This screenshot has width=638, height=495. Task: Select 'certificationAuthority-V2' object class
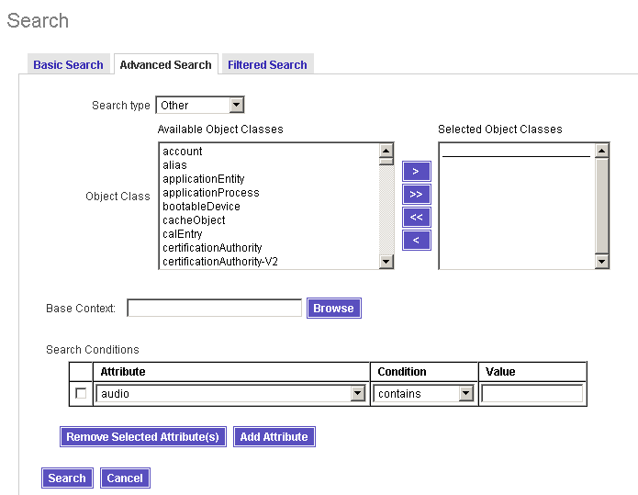click(269, 262)
